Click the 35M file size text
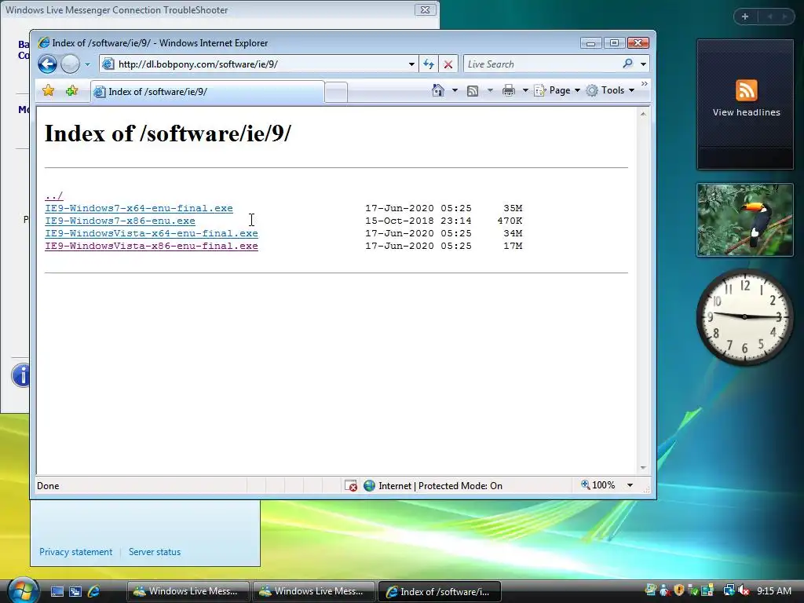Viewport: 804px width, 603px height. click(513, 208)
